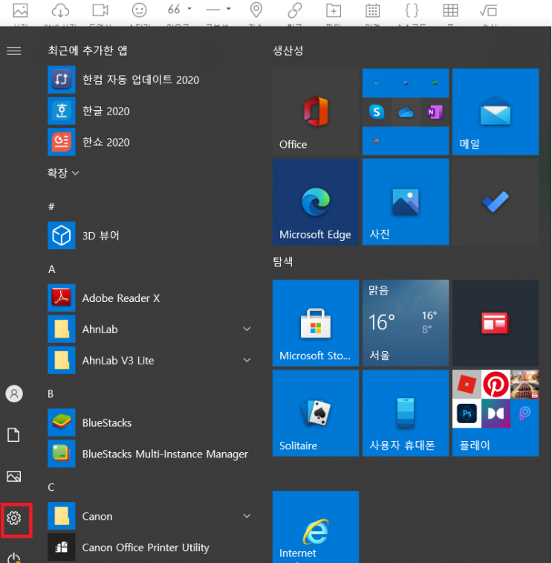Click the user account icon in sidebar
Image resolution: width=552 pixels, height=563 pixels.
[x=14, y=393]
